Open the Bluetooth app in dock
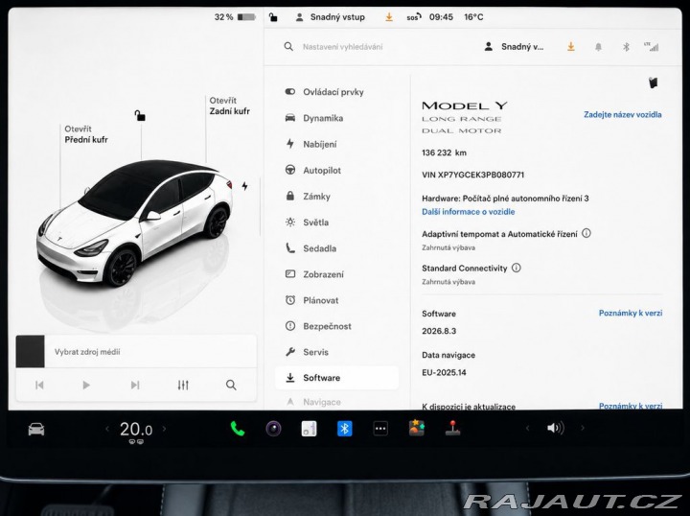The height and width of the screenshot is (516, 690). 345,429
